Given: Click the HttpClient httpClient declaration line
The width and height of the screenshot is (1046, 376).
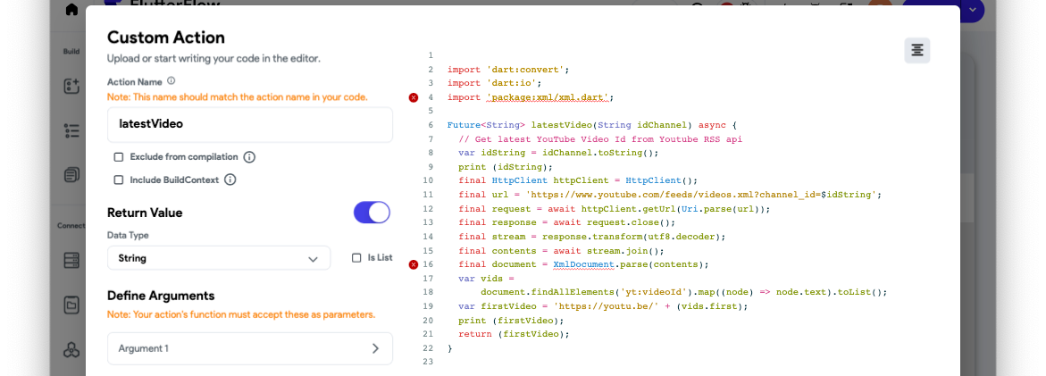Looking at the screenshot, I should 578,180.
